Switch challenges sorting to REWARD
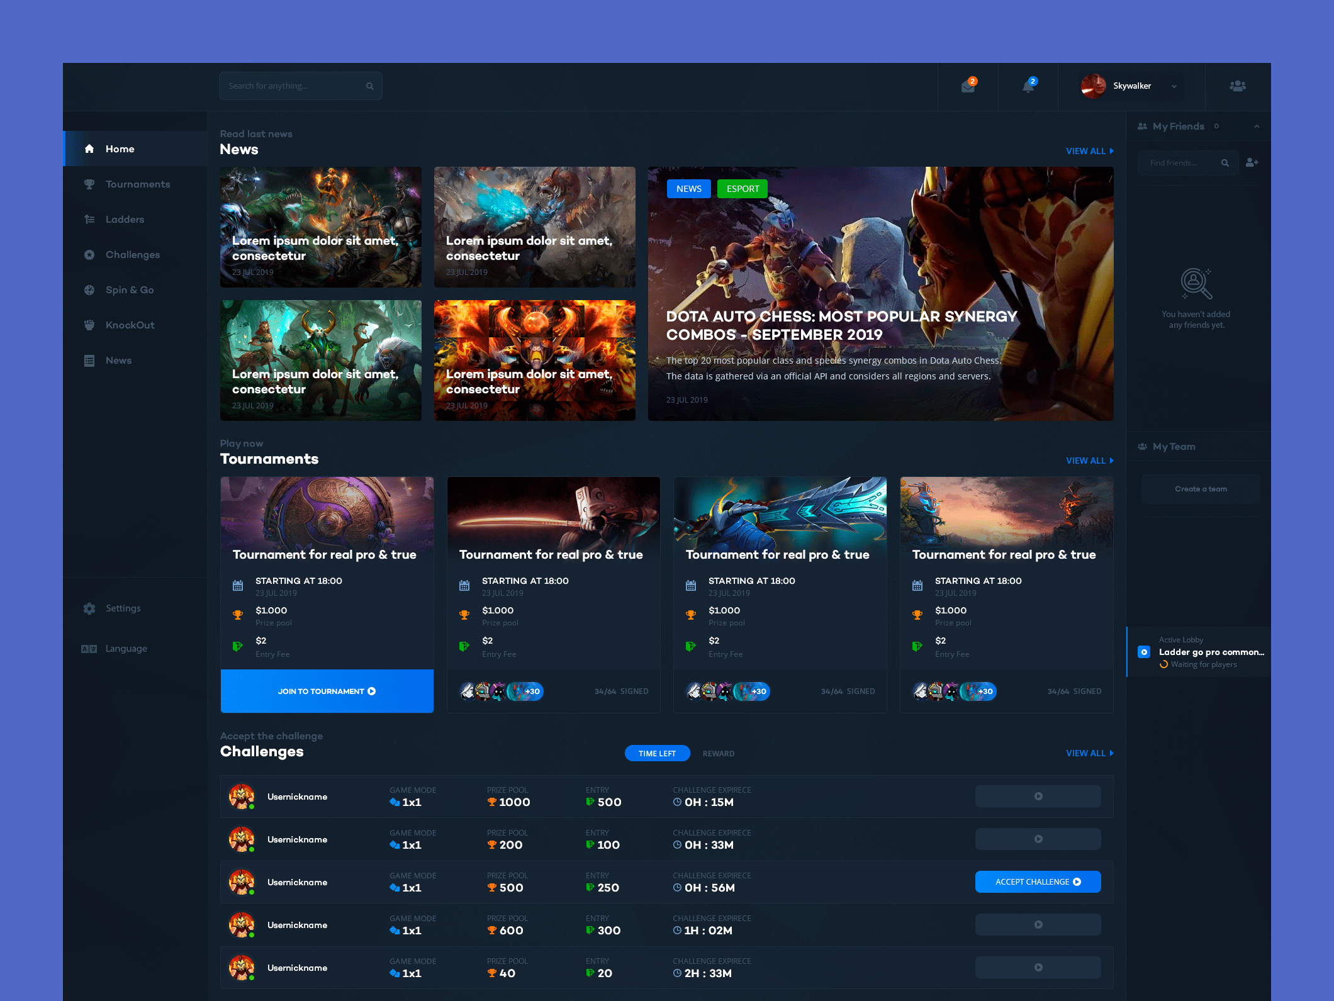1334x1001 pixels. coord(718,753)
